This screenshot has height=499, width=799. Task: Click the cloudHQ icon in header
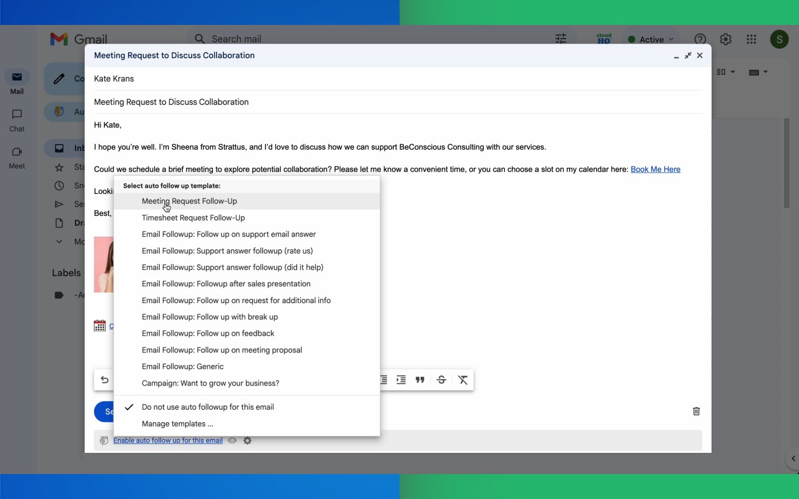pyautogui.click(x=604, y=39)
